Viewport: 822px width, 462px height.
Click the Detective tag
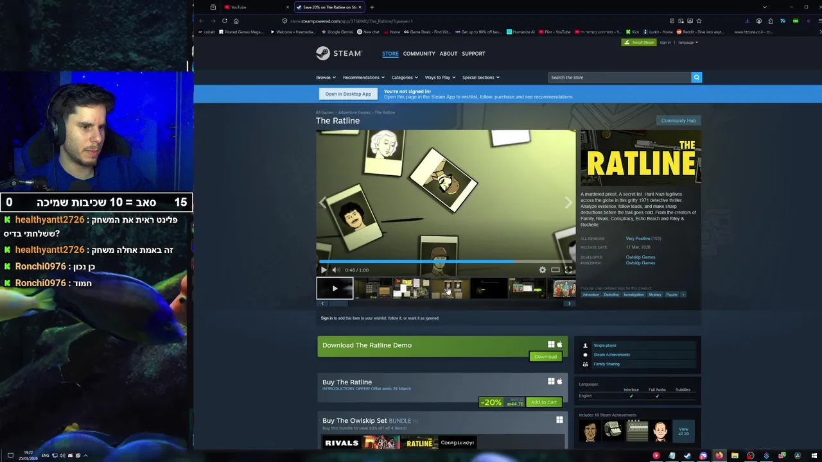[x=611, y=295]
